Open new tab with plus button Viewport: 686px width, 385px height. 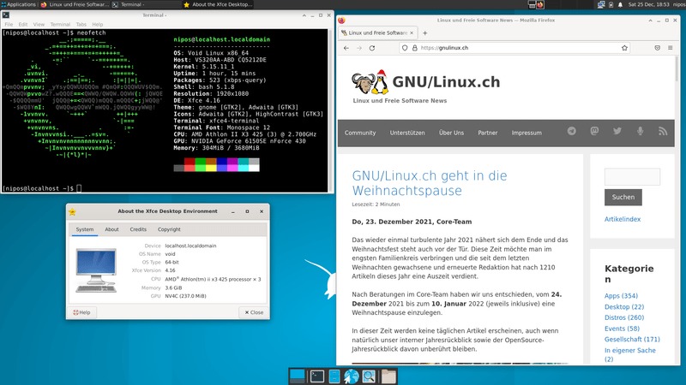[424, 33]
